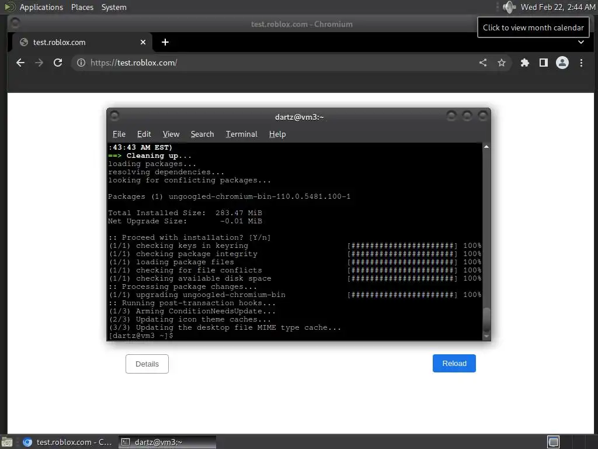Click the Chromium window menu button in titlebar
This screenshot has height=449, width=598.
point(15,23)
